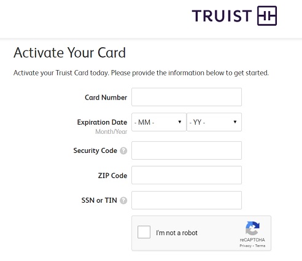Open the reCAPTCHA Terms link
Viewport: 302px width, 261px height.
[260, 246]
